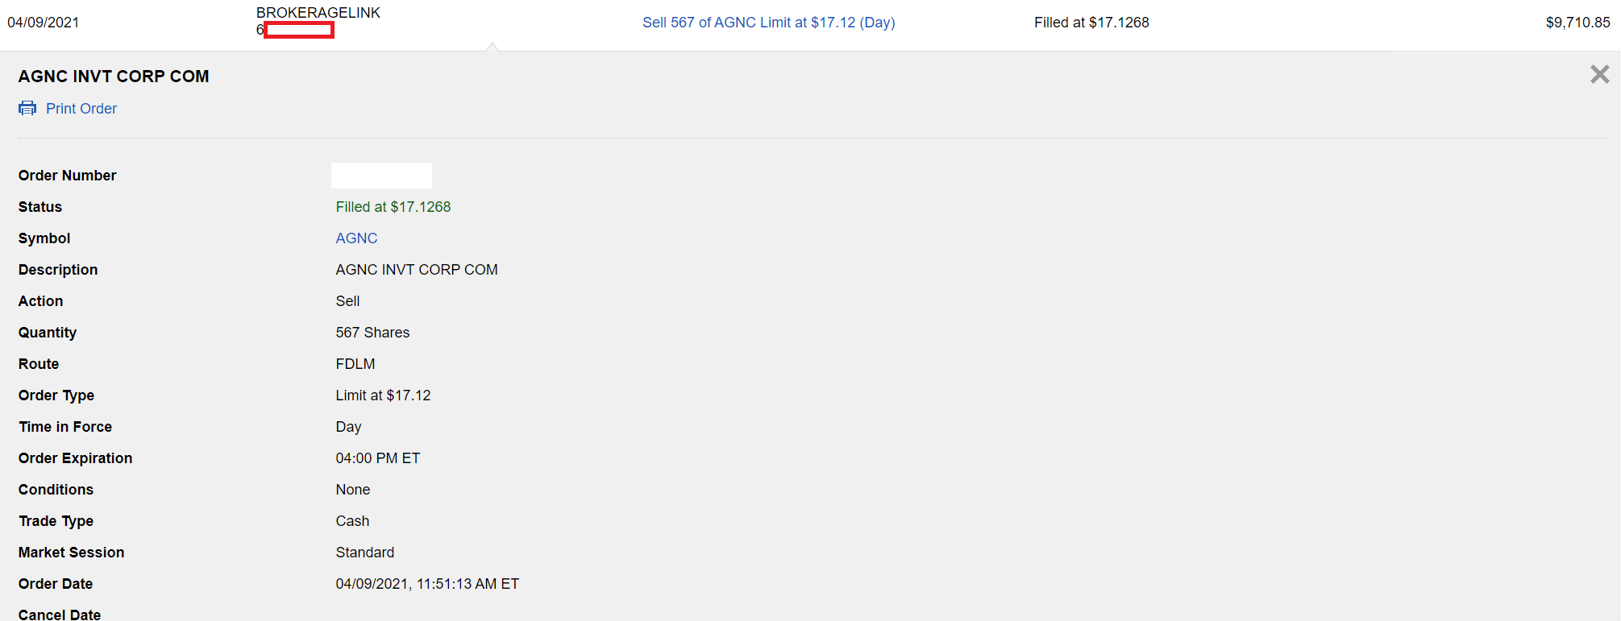Click the printer icon beside Print Order
This screenshot has height=621, width=1621.
pos(27,108)
